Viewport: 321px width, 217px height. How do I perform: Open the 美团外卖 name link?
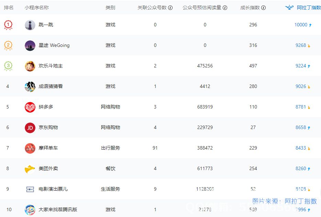(x=48, y=168)
